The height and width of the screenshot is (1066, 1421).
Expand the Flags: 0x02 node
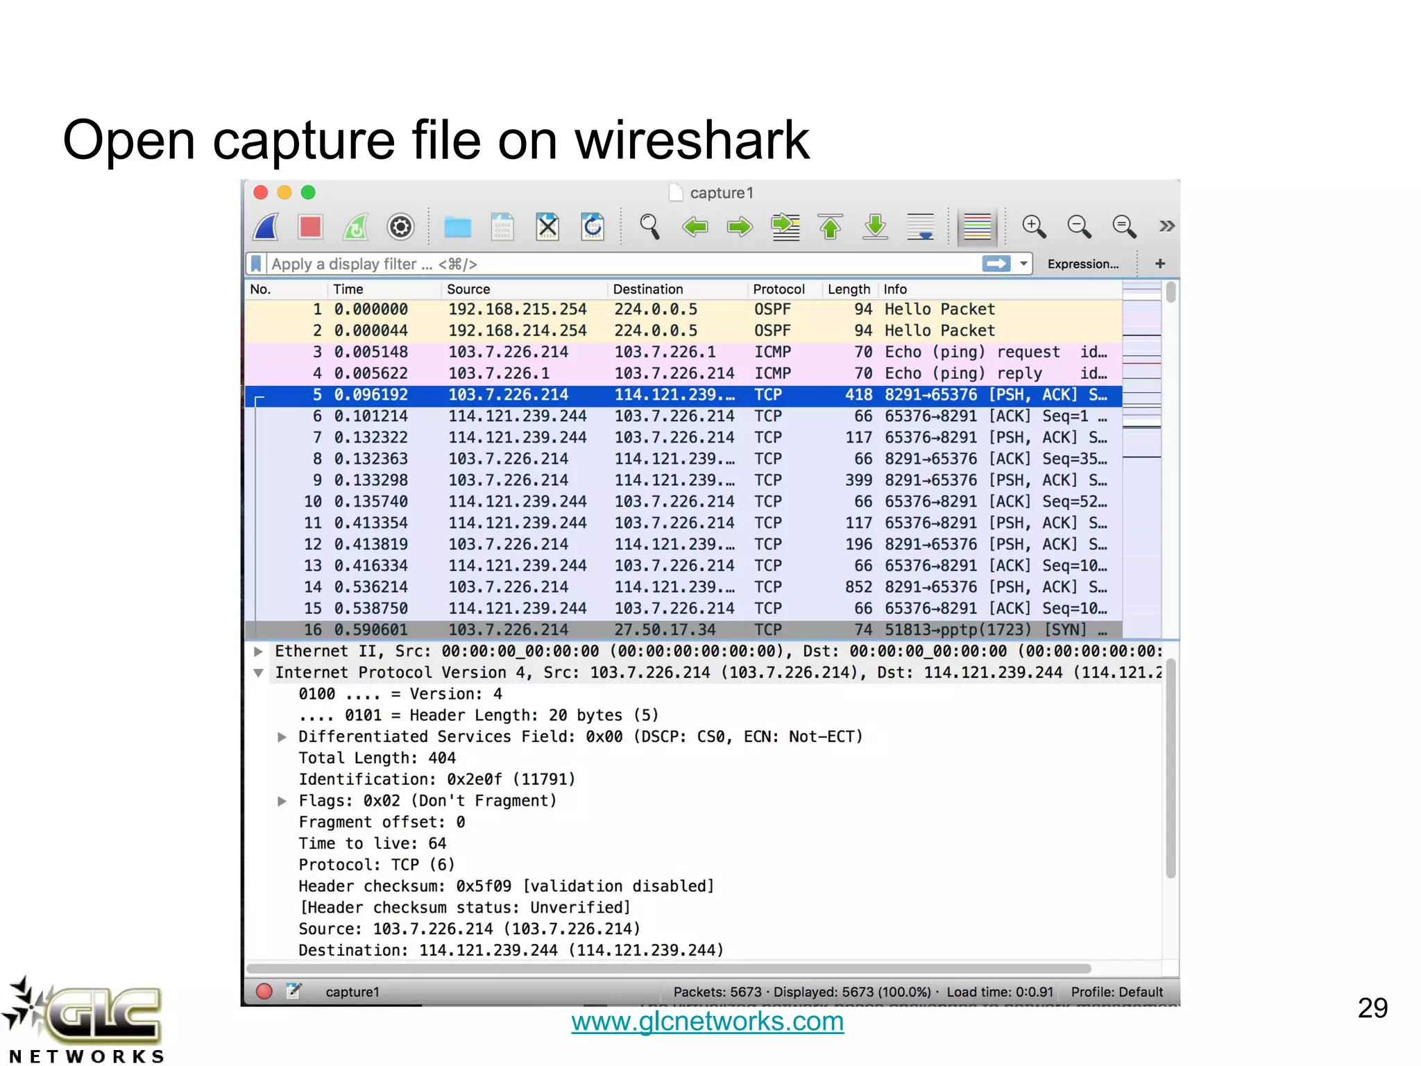[282, 802]
